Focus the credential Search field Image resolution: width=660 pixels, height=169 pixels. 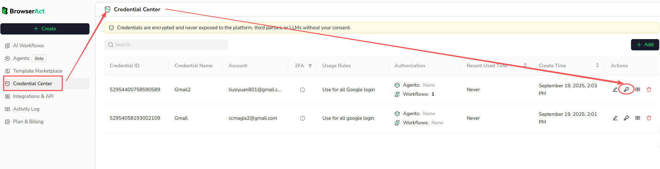tap(166, 45)
